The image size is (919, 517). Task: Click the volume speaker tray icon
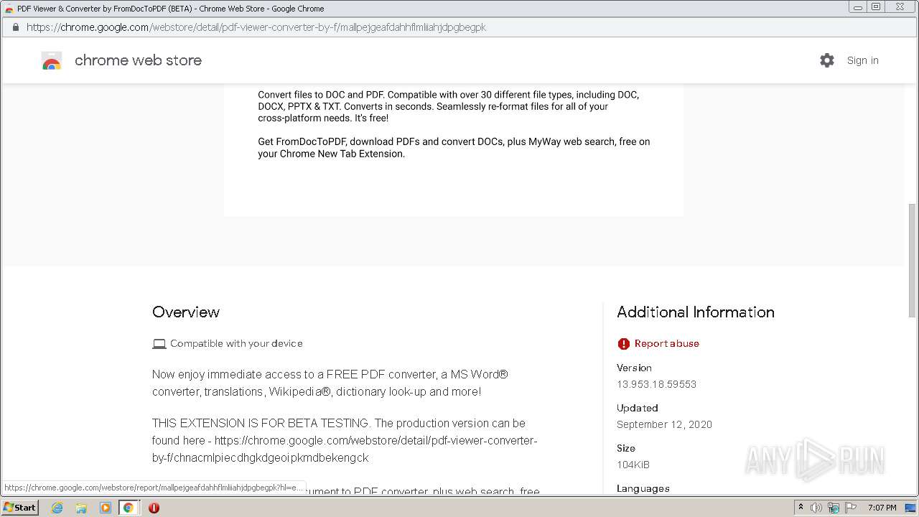pos(816,508)
